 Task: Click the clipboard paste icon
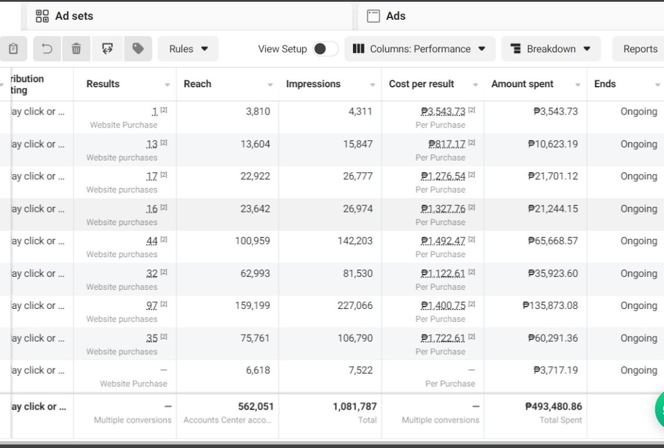[13, 49]
